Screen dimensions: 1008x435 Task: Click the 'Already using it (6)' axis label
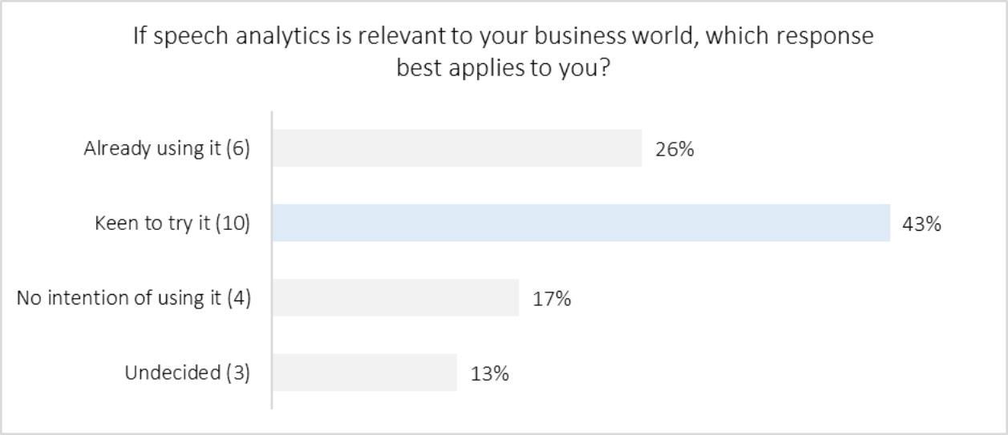(167, 149)
